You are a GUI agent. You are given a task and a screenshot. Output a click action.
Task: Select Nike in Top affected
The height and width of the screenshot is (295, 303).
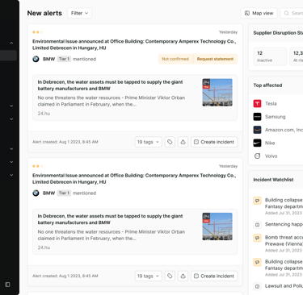pos(270,143)
